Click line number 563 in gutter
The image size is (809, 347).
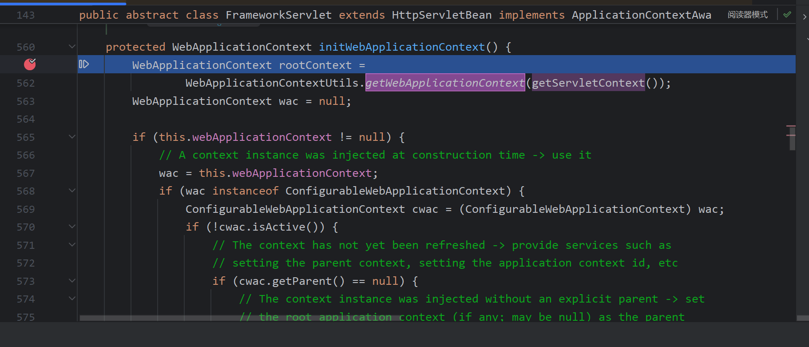pos(25,101)
